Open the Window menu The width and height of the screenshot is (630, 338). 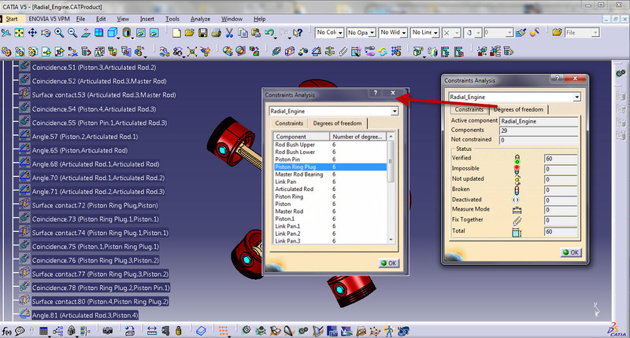click(232, 19)
